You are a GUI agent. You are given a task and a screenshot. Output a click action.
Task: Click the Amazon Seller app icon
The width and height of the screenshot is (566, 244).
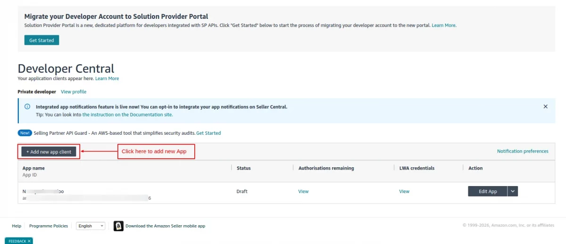point(118,226)
